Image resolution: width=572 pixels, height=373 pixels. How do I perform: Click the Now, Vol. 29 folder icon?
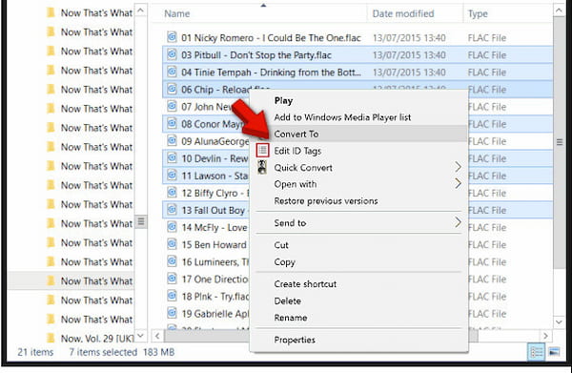coord(51,339)
